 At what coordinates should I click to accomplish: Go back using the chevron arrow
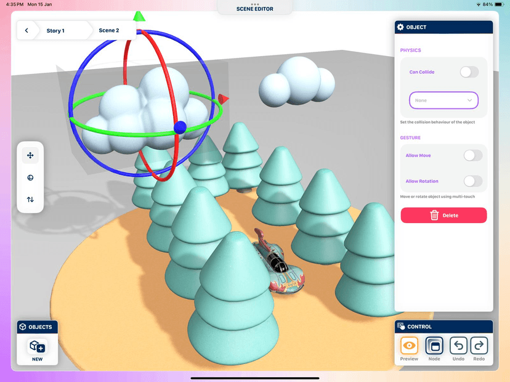click(26, 30)
